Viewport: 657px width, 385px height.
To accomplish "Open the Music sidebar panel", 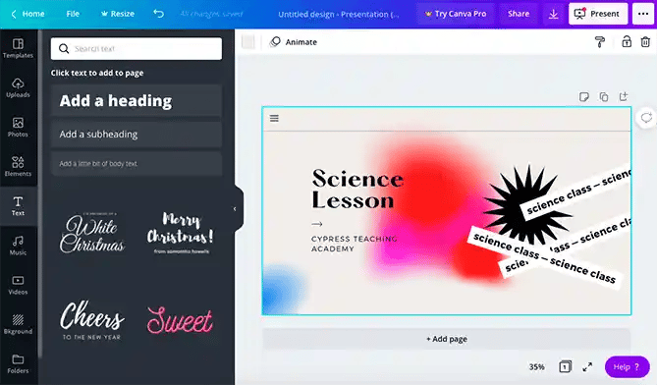I will click(18, 246).
